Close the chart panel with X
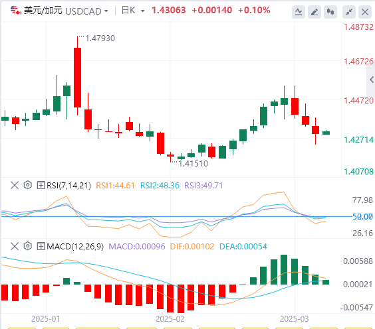This screenshot has width=375, height=329. [365, 12]
